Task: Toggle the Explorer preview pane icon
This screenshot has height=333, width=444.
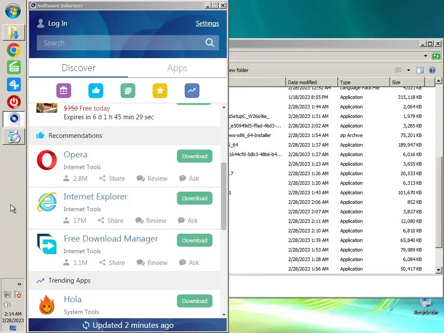Action: click(420, 70)
